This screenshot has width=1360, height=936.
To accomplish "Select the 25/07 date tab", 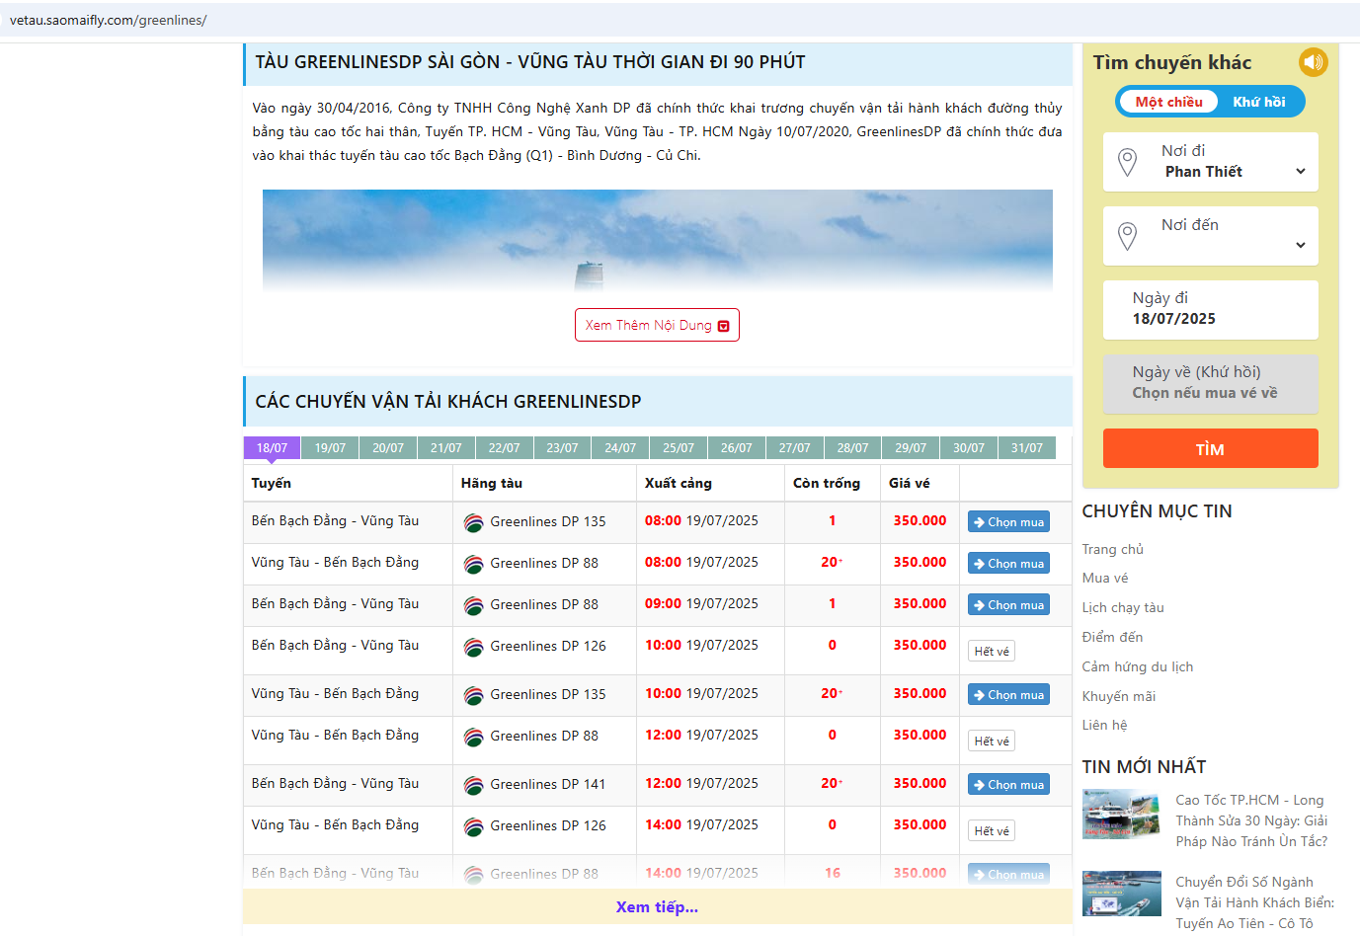I will [x=679, y=448].
